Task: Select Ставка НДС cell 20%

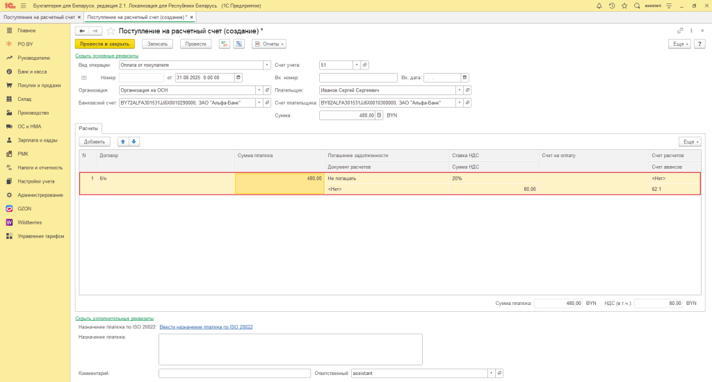Action: 494,178
